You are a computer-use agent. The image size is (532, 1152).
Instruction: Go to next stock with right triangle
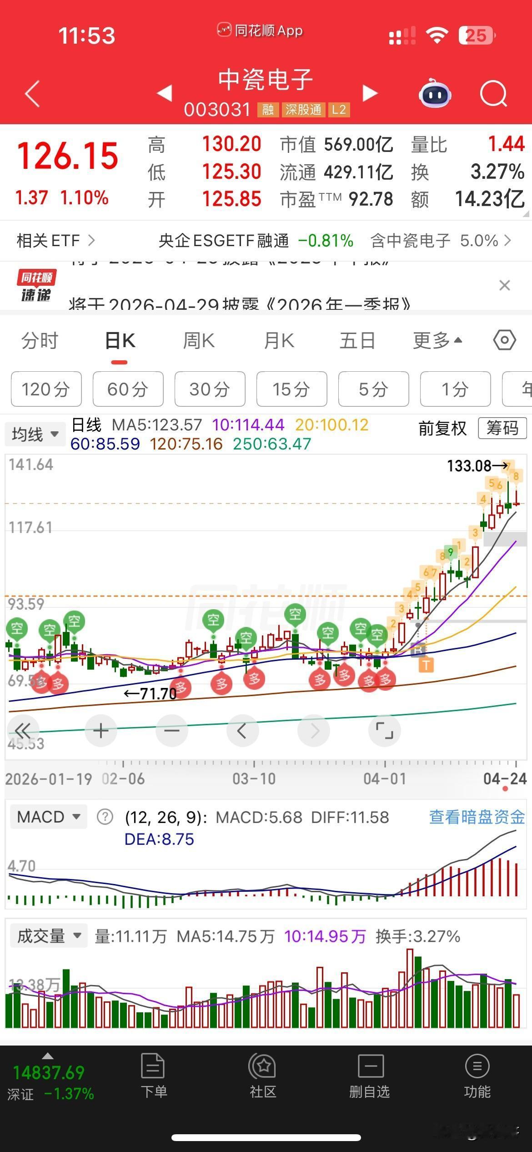pos(370,93)
